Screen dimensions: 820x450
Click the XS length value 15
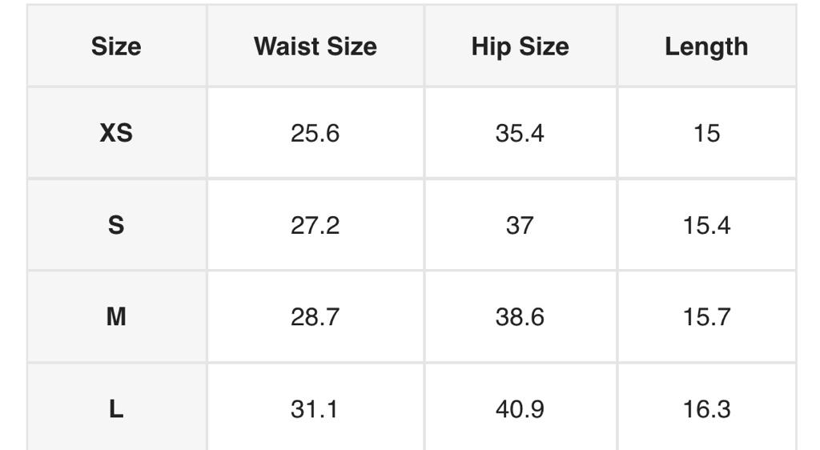[706, 133]
